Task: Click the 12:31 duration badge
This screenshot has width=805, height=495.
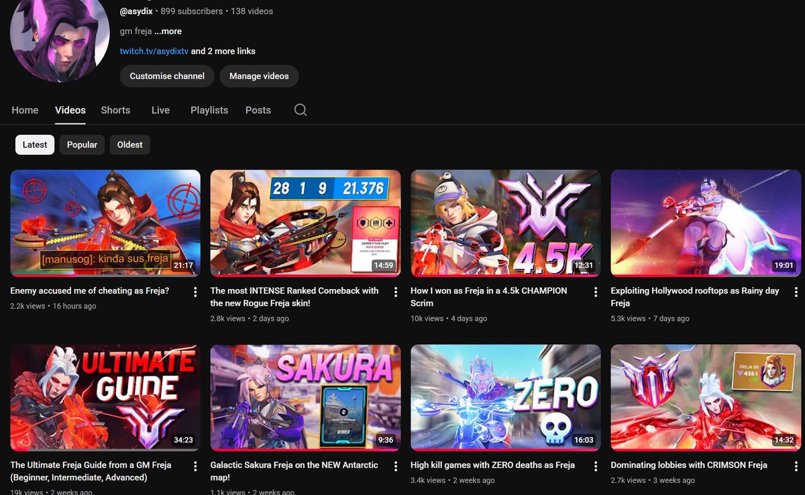Action: (584, 266)
